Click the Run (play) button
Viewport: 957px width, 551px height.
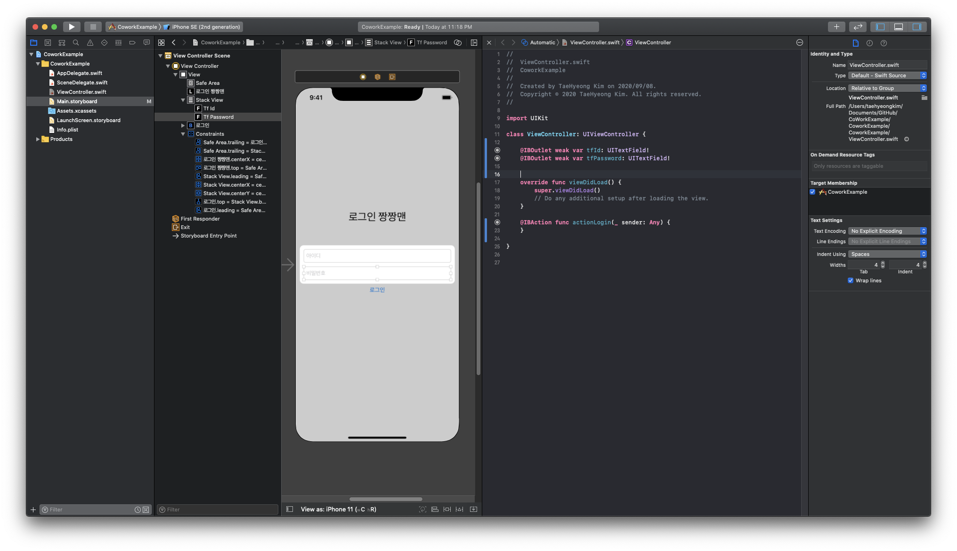point(72,27)
